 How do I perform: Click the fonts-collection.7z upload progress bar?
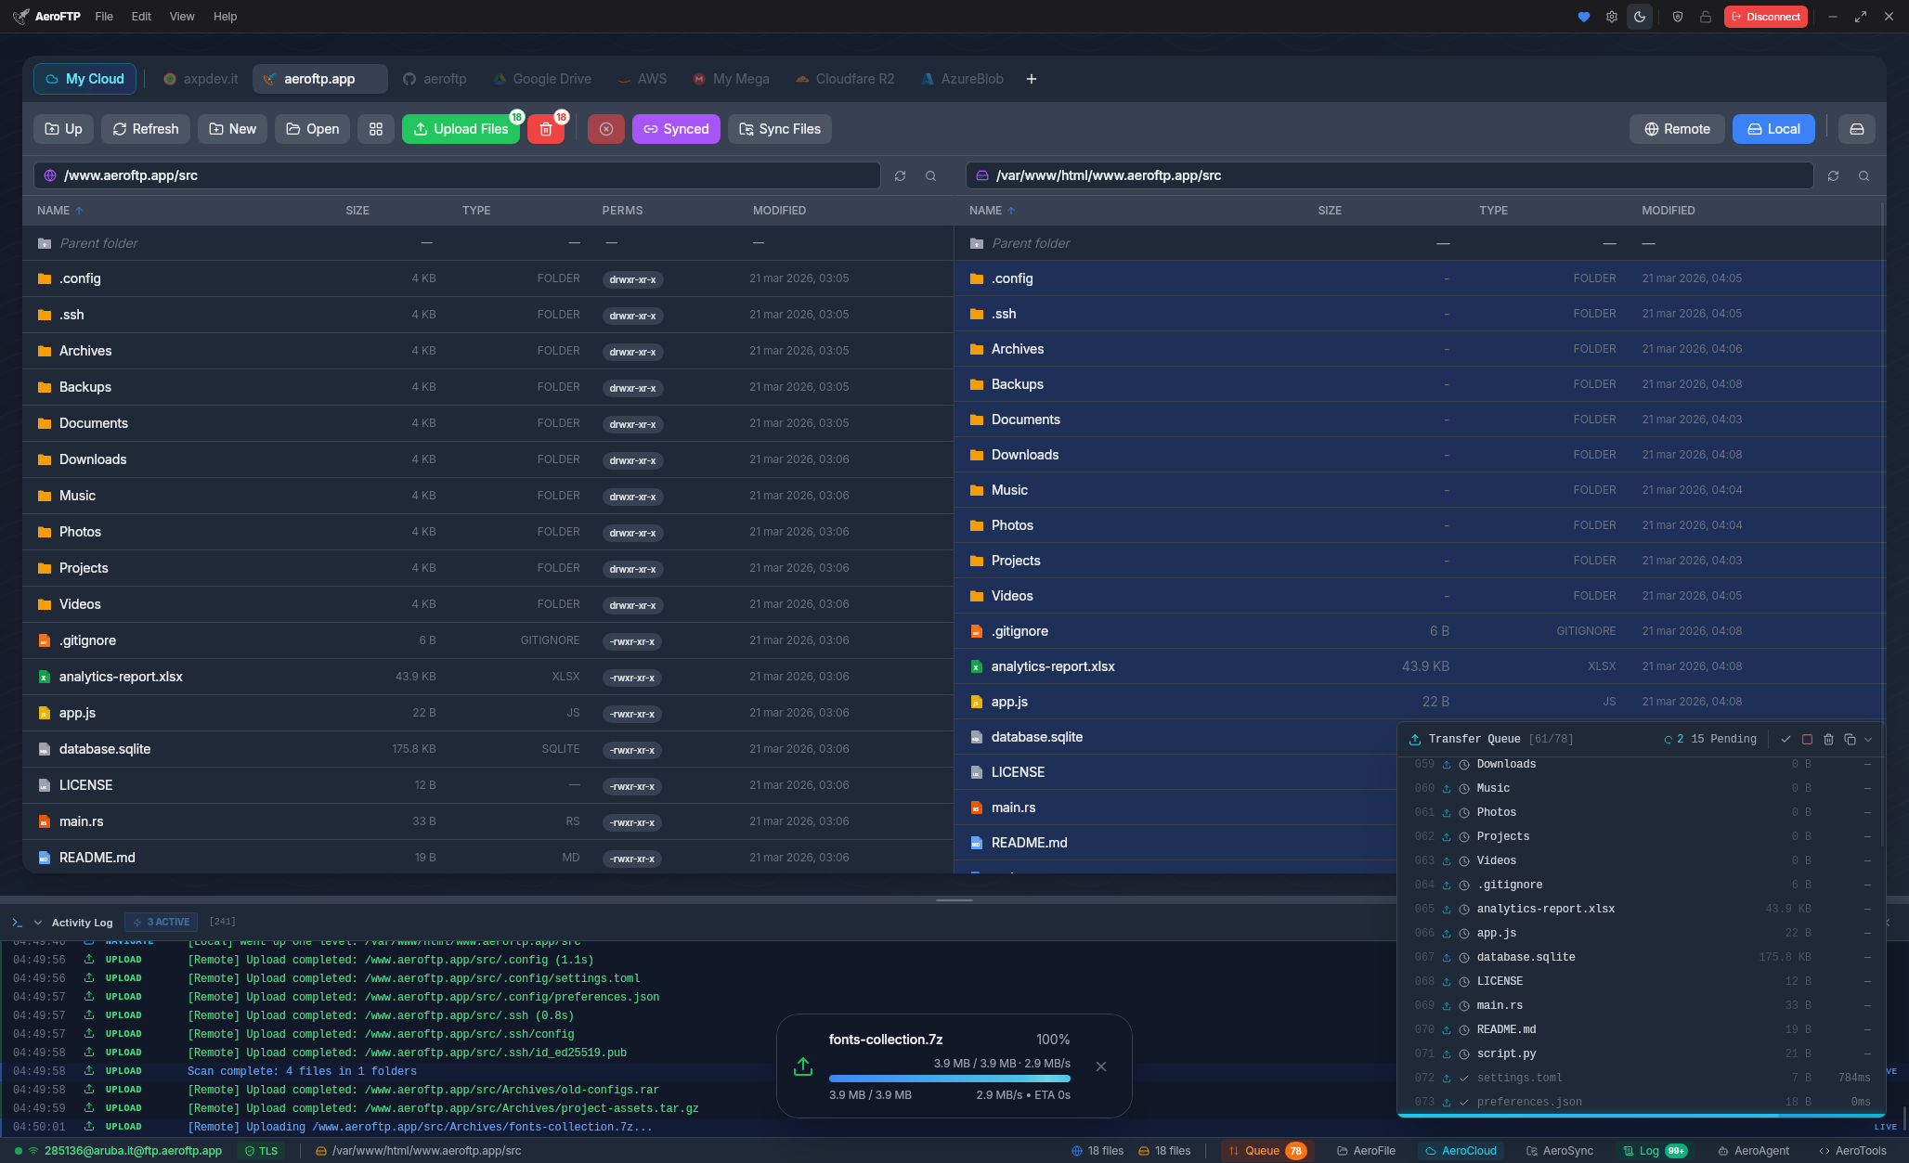[x=949, y=1079]
